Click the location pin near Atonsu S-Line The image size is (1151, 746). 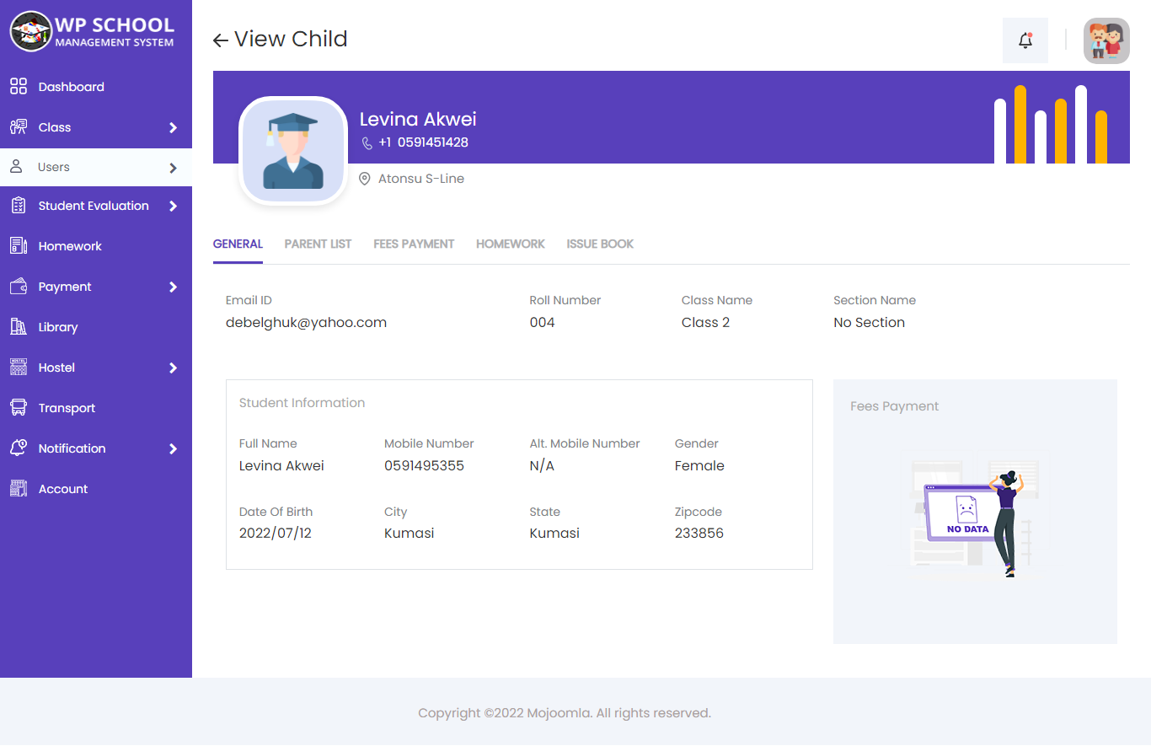(x=364, y=178)
